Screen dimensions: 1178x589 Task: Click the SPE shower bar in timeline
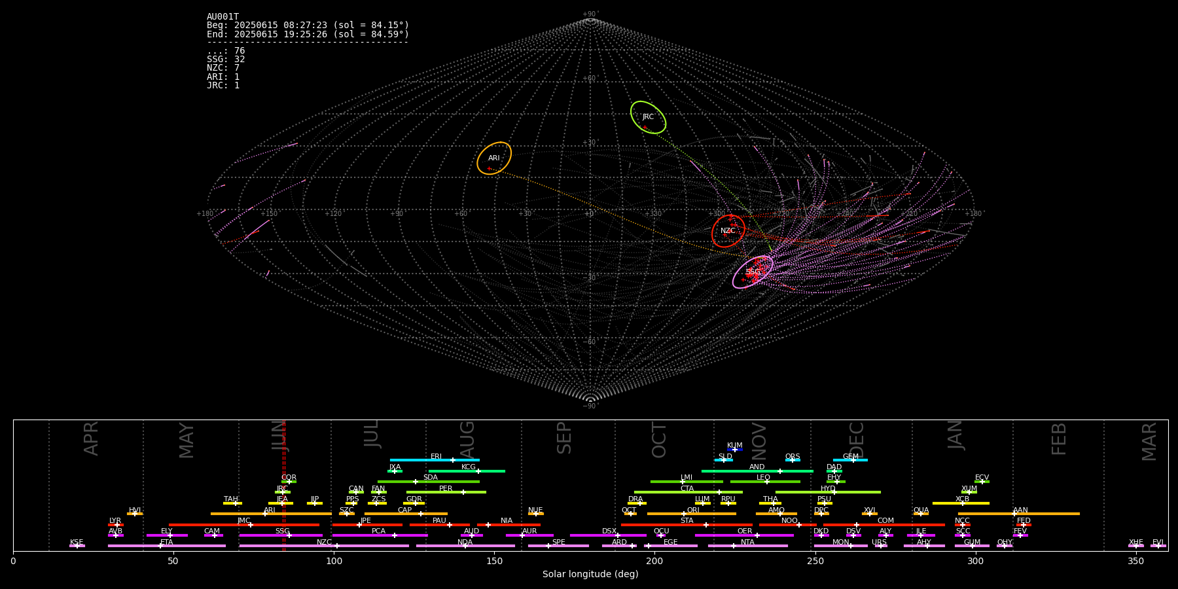click(558, 546)
